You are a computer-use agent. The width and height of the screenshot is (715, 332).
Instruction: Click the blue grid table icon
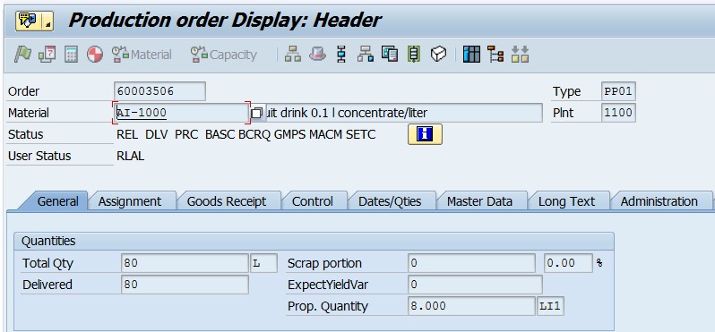pos(471,55)
